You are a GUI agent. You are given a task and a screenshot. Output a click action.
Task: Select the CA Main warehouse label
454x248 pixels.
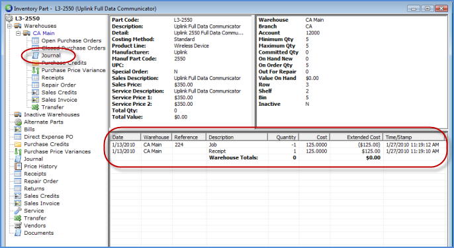pyautogui.click(x=44, y=33)
